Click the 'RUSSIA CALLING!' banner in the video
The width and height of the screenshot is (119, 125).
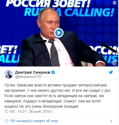point(69,12)
